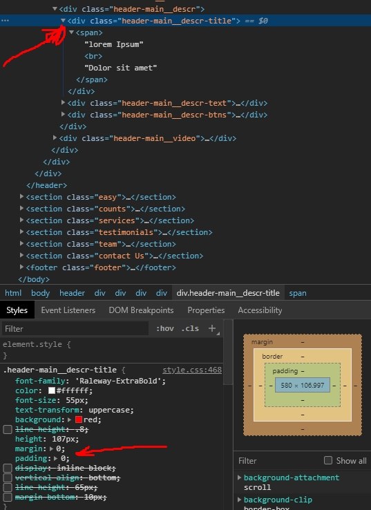Viewport: 371px width, 510px height.
Task: Switch to the Event Listeners tab
Action: coord(68,310)
